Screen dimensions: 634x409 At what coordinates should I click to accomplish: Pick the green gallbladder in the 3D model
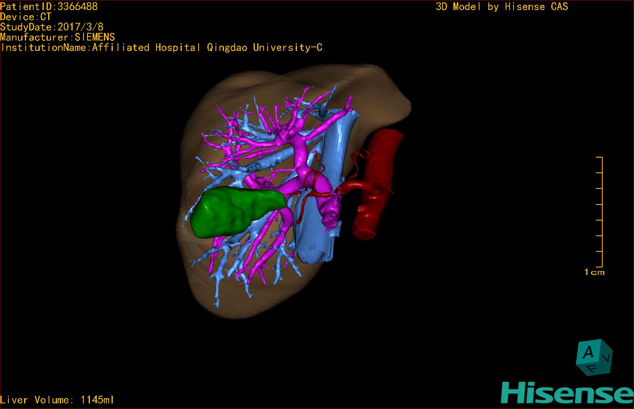click(238, 212)
